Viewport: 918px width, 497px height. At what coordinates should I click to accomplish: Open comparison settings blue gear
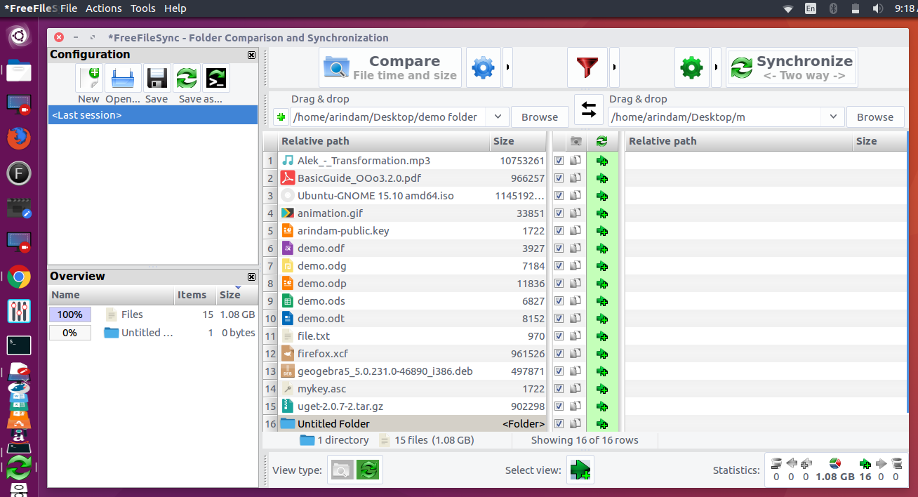483,67
